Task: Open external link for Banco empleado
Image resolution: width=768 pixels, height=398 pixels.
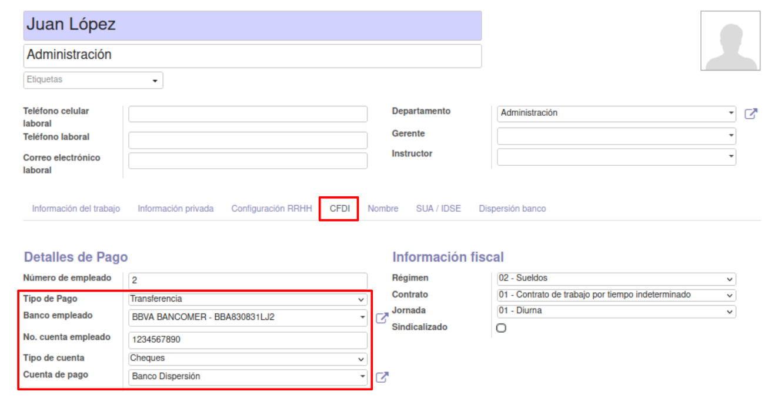Action: tap(382, 318)
